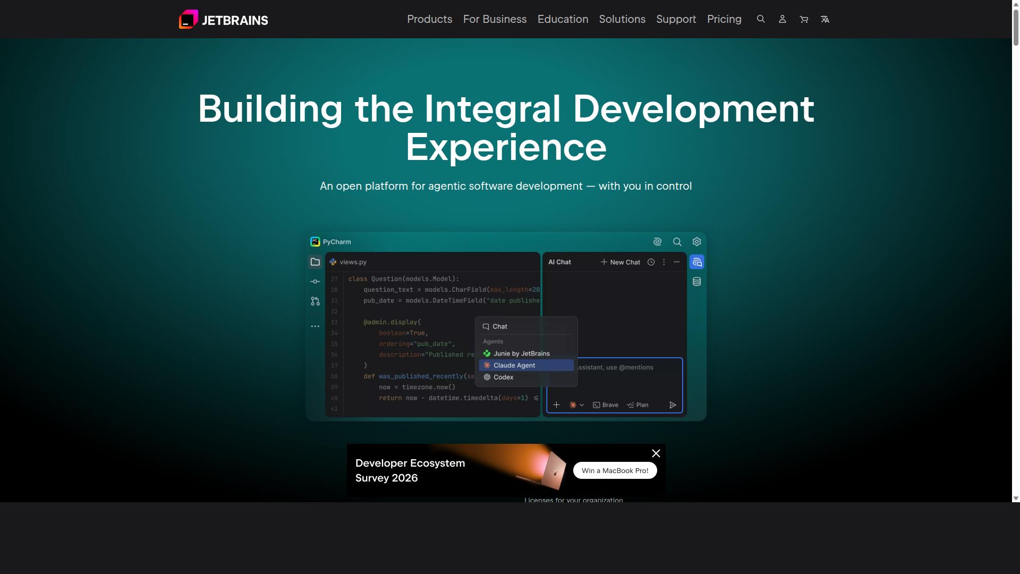Click the 'Agents' section label in popup
The height and width of the screenshot is (574, 1020).
click(x=493, y=342)
